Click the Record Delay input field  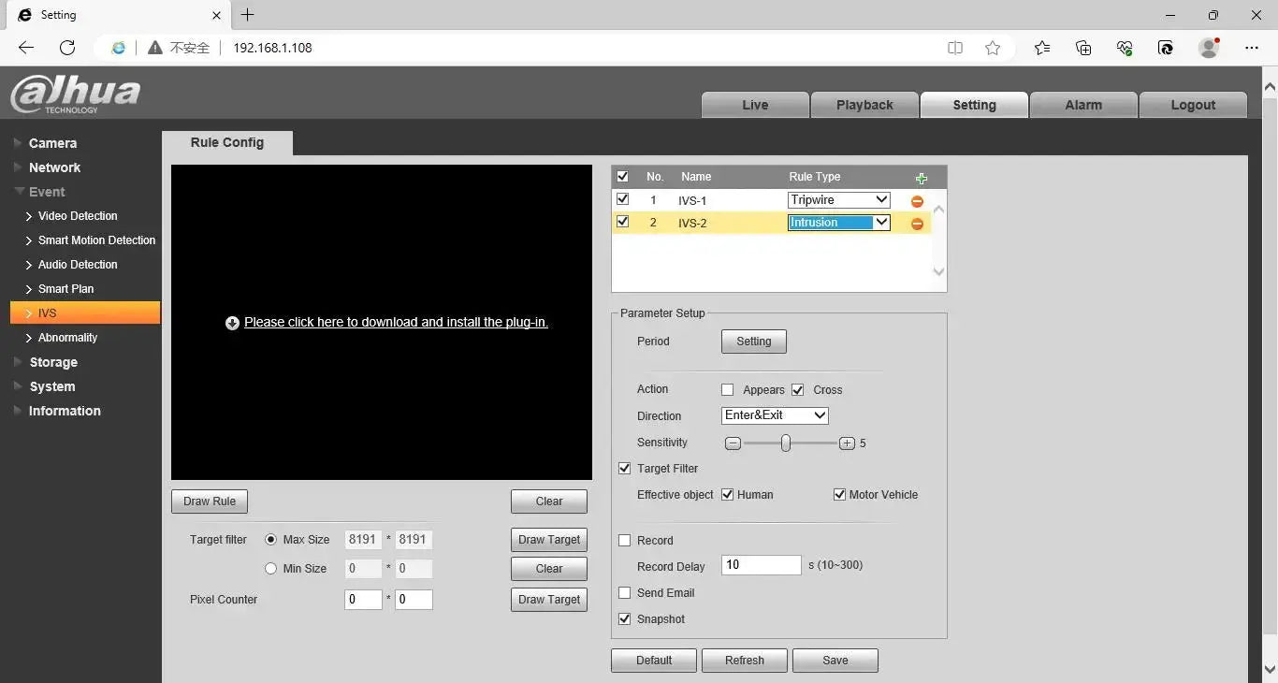coord(762,565)
